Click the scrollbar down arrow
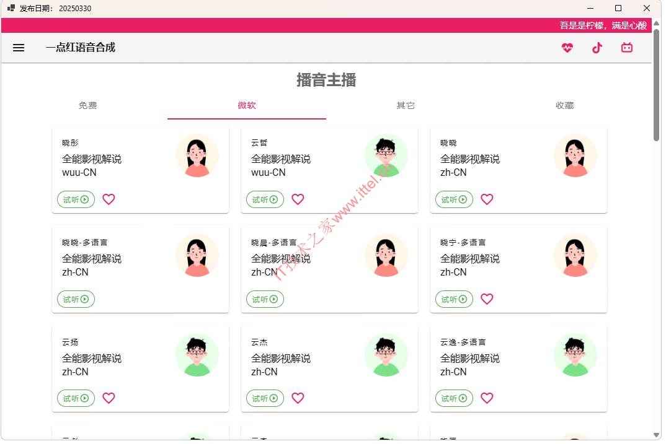 (x=656, y=435)
